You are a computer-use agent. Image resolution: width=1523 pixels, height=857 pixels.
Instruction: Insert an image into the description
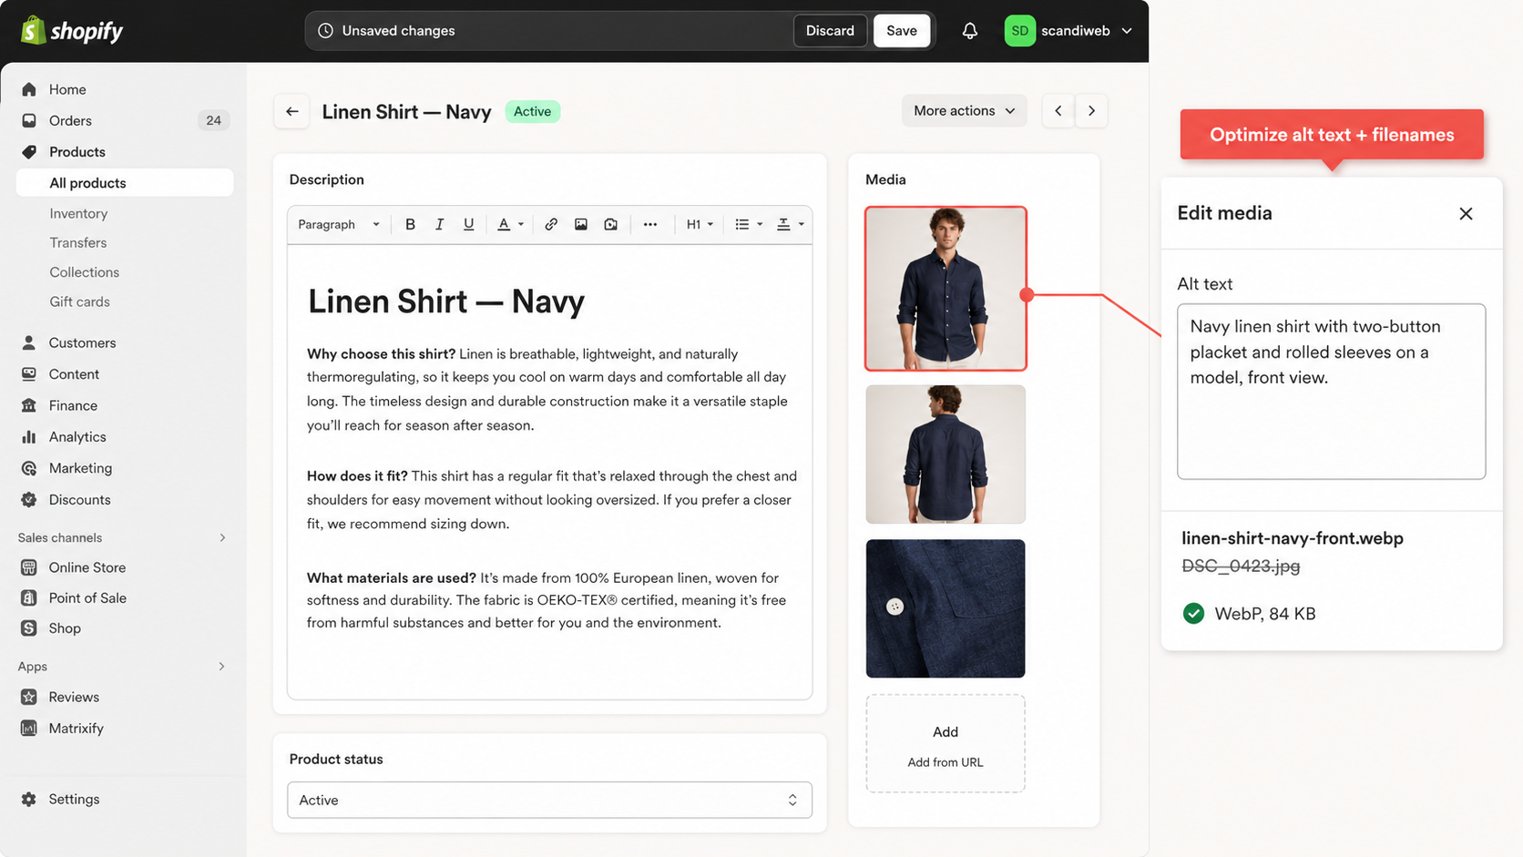(580, 224)
